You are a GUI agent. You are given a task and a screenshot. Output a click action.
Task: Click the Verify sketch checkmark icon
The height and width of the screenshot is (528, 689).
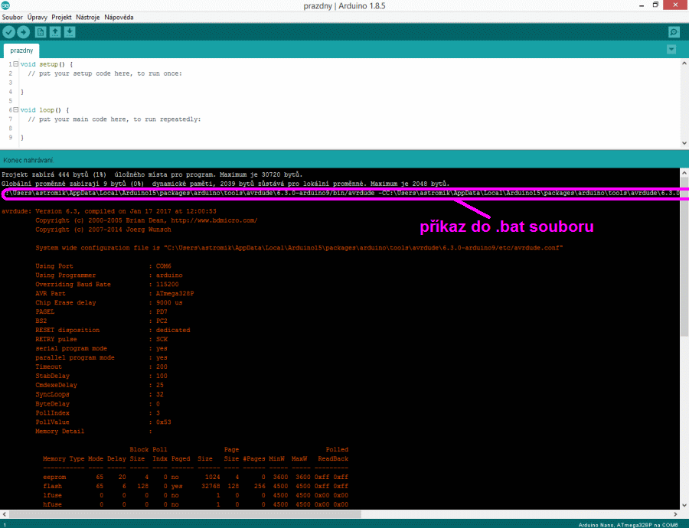click(8, 32)
